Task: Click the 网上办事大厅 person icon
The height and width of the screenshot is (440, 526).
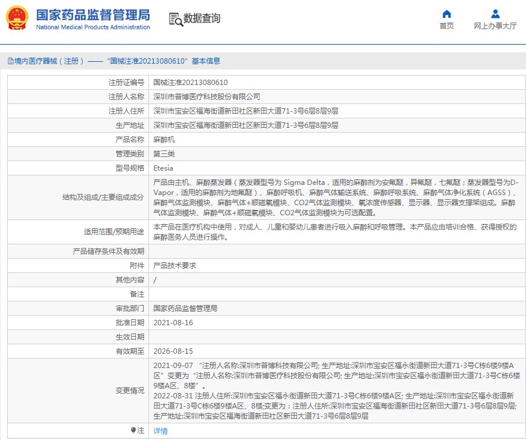Action: 495,14
